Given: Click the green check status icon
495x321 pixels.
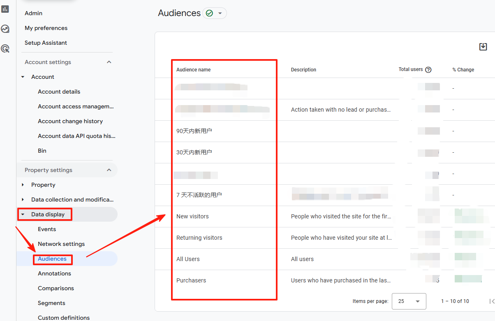Looking at the screenshot, I should (x=209, y=13).
